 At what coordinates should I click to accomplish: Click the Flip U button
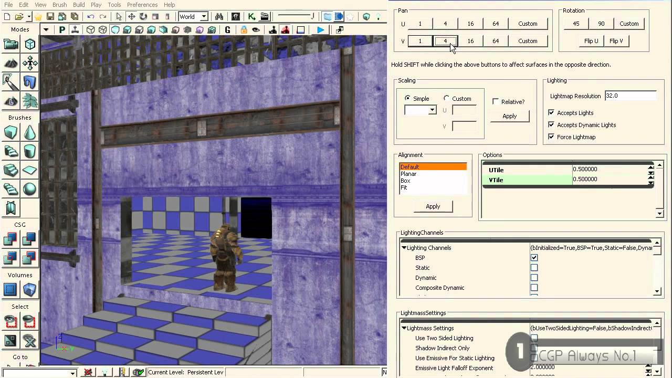tap(591, 41)
